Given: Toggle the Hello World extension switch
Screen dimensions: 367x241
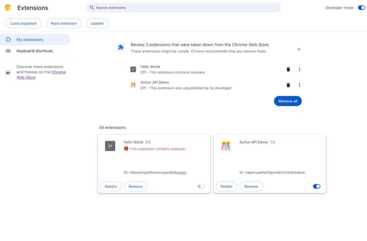Looking at the screenshot, I should point(201,186).
